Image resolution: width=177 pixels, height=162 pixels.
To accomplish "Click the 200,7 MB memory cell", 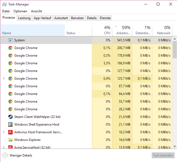I will pyautogui.click(x=122, y=48).
